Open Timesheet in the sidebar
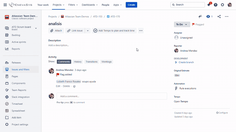 click(21, 104)
